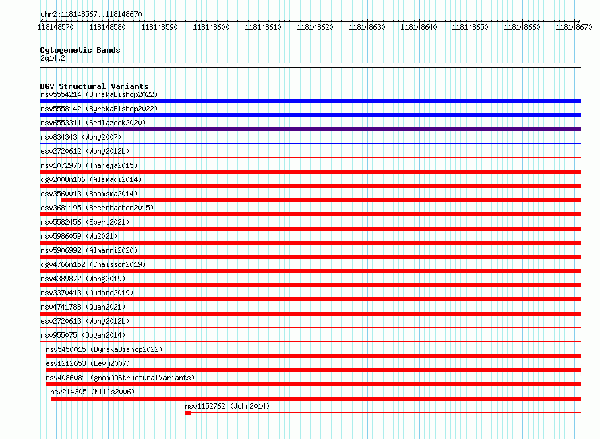
Task: Click esv1212653 (Levy2007) label
Action: click(x=88, y=363)
